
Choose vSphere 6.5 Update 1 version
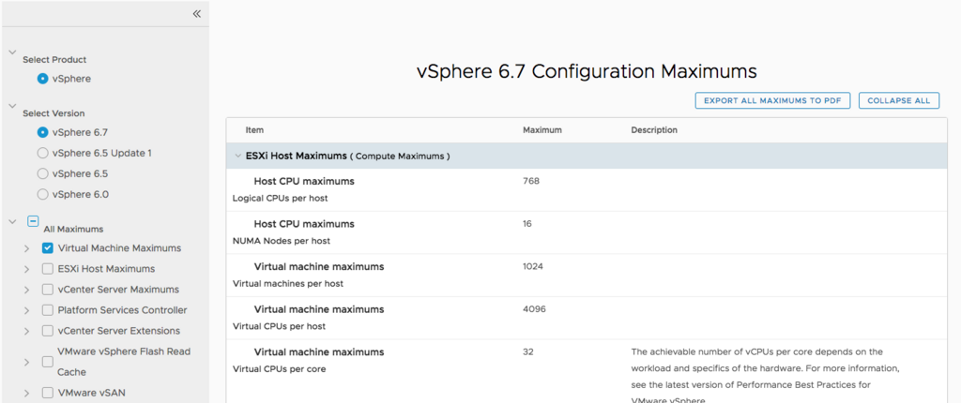point(42,153)
